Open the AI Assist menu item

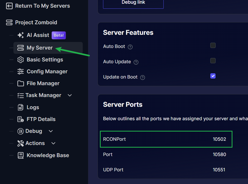(x=38, y=35)
